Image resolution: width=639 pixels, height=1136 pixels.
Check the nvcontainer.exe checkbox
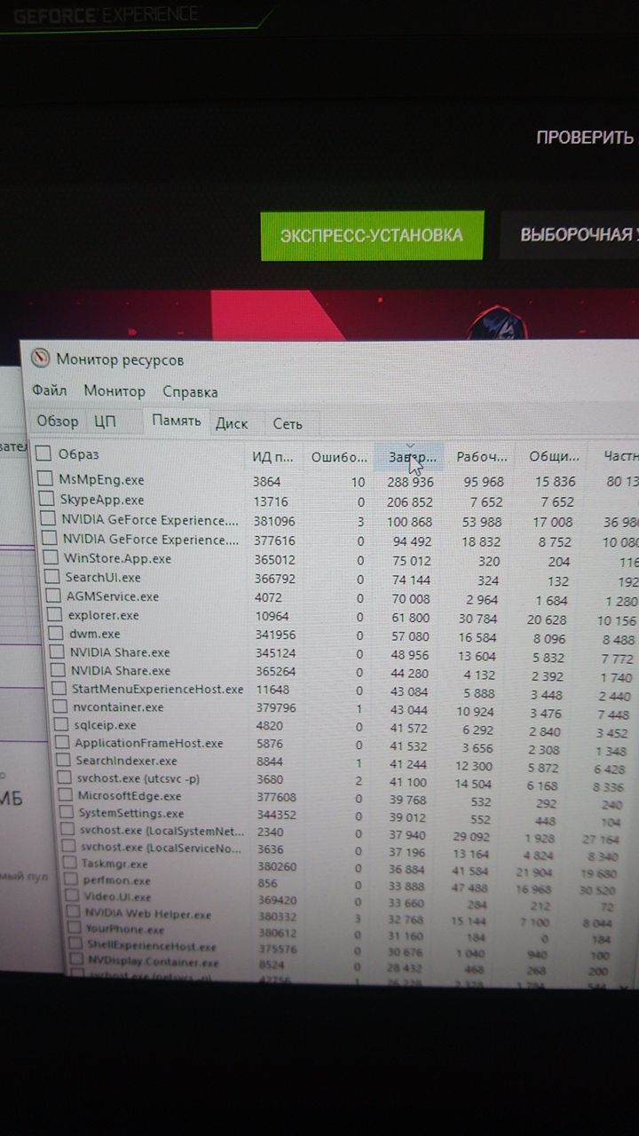click(x=59, y=706)
